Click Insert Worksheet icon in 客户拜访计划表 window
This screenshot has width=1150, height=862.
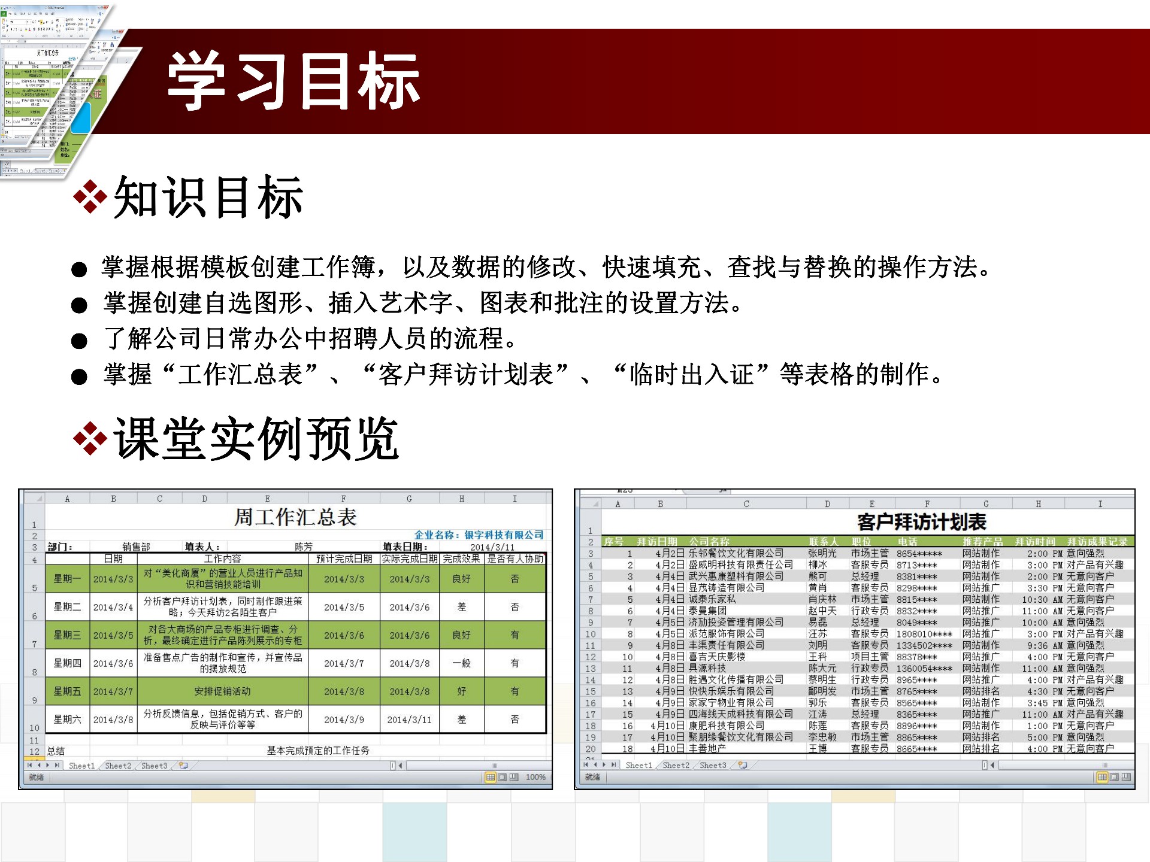point(743,765)
